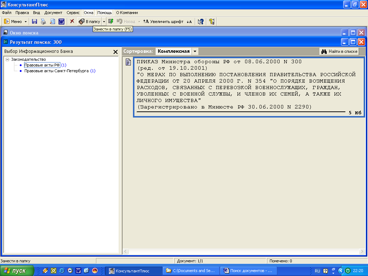Click the right arrow of horizontal scrollbar
Viewport: 368px width, 276px height.
pos(362,251)
